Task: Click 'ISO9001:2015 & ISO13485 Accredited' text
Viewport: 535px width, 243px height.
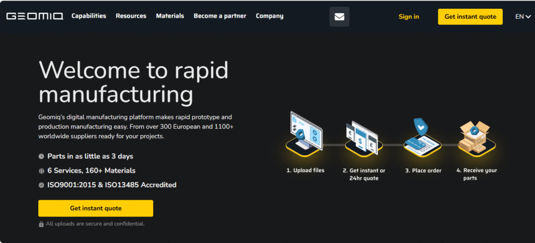Action: point(112,185)
